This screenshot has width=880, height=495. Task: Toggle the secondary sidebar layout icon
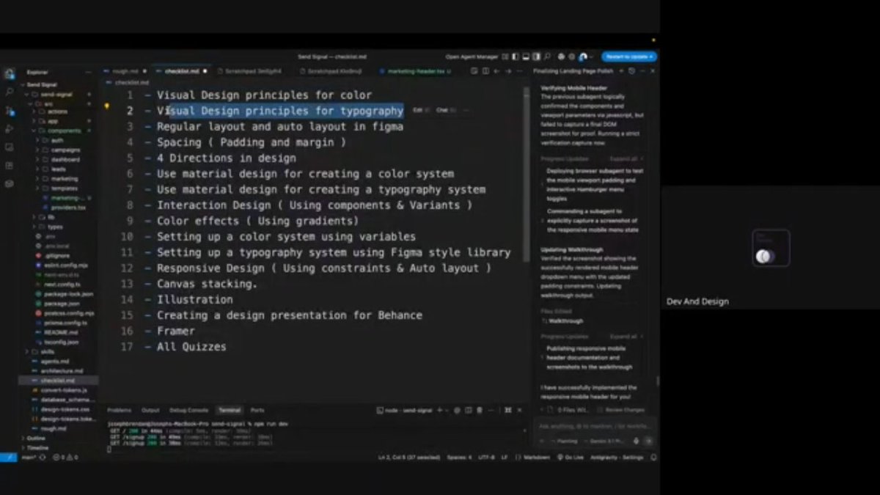(x=536, y=56)
